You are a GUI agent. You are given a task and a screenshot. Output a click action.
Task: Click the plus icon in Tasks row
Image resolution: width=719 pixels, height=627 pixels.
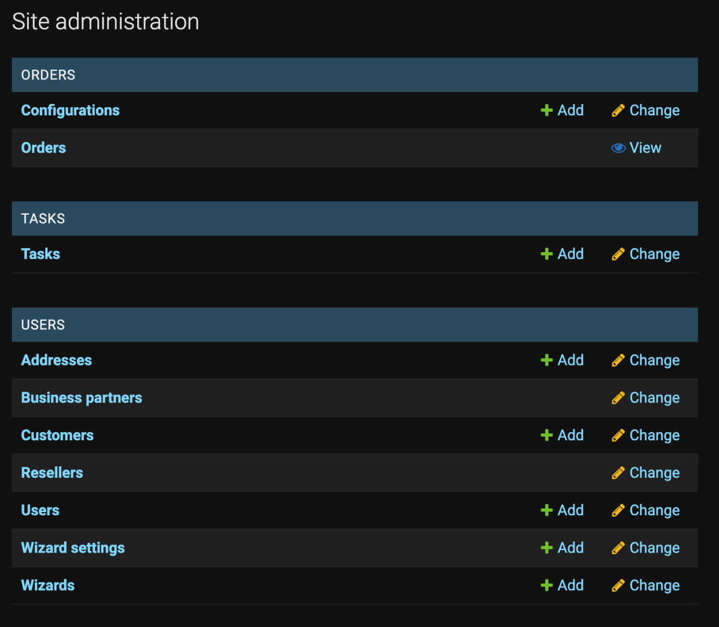pos(546,254)
